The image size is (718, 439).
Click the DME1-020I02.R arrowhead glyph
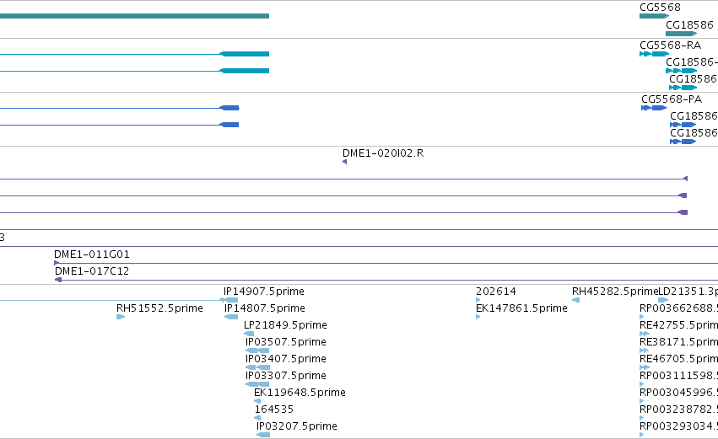pyautogui.click(x=344, y=162)
